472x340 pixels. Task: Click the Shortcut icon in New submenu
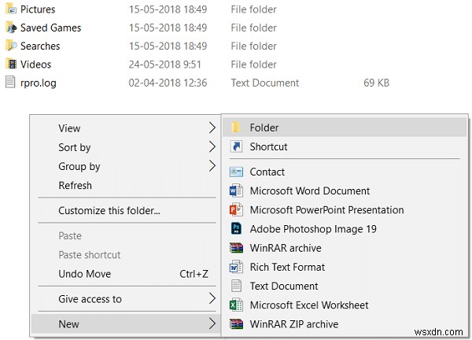click(x=236, y=147)
